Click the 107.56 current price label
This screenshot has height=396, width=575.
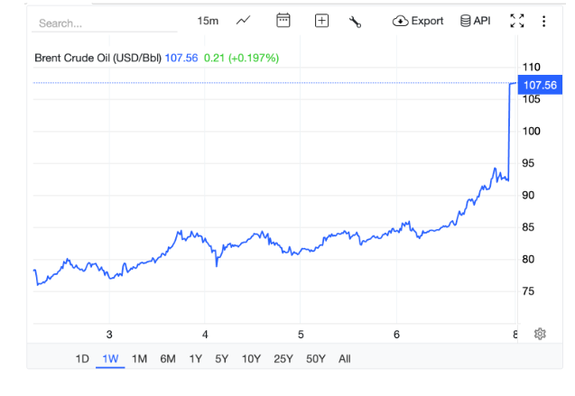[x=540, y=85]
